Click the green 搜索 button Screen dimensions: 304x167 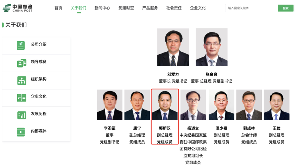(x=286, y=8)
